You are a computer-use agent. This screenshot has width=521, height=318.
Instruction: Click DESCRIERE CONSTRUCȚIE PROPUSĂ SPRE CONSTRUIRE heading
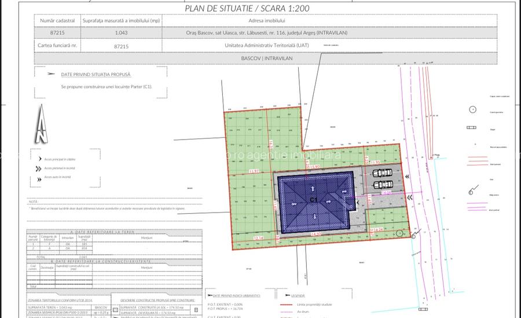(158, 300)
